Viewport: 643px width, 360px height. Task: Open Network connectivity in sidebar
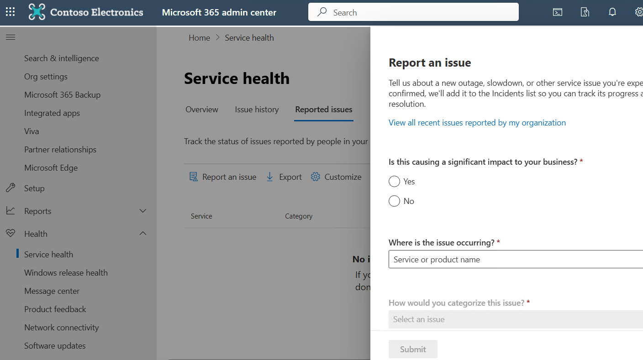coord(62,328)
